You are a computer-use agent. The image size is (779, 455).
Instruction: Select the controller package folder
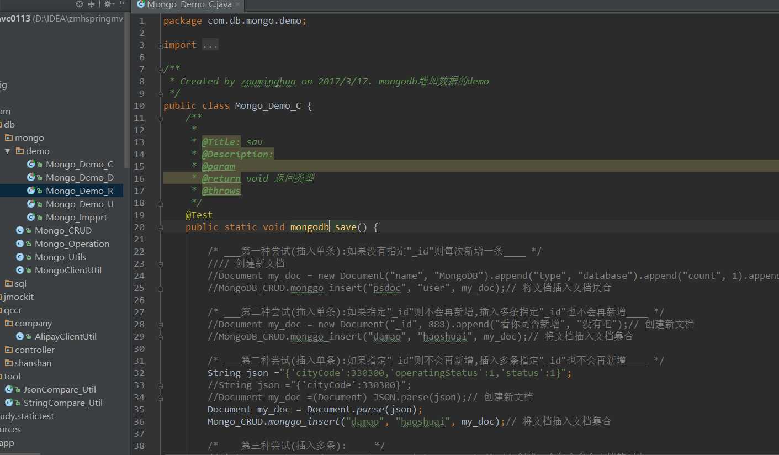point(35,350)
